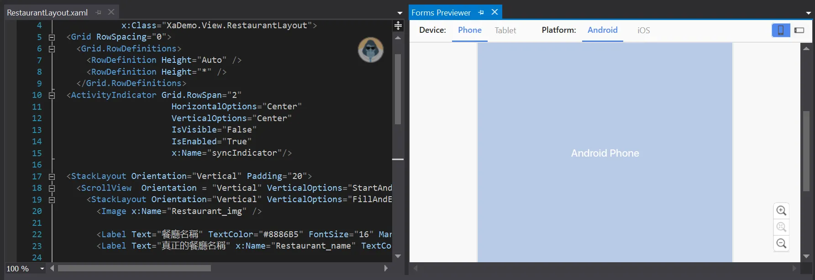Screen dimensions: 815x280
Task: Pin the RestaurantLayout.xaml tab
Action: pyautogui.click(x=98, y=12)
